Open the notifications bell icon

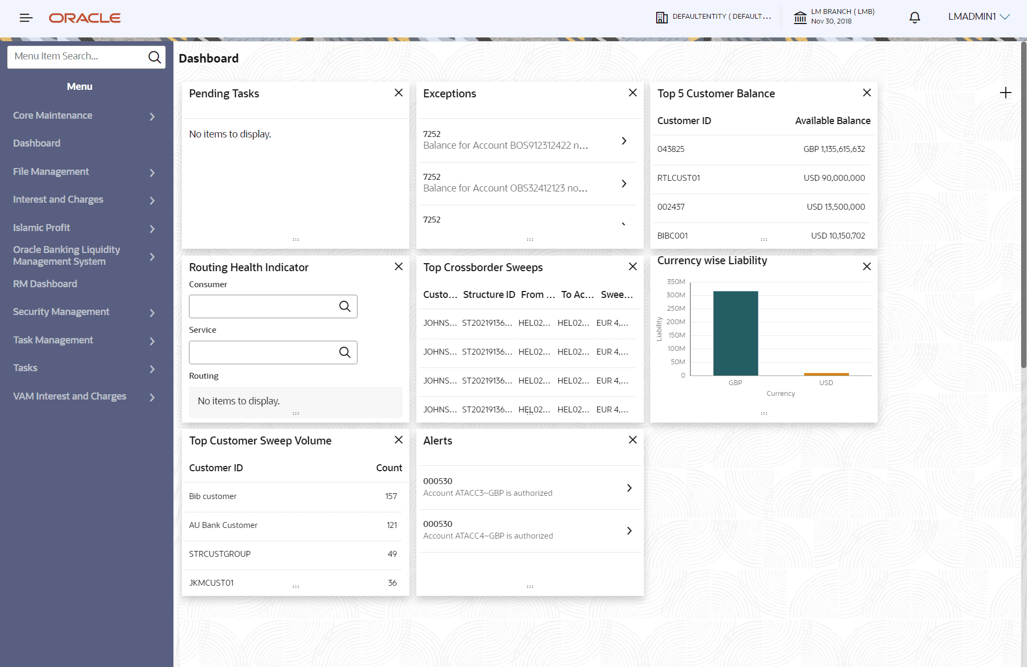tap(915, 18)
